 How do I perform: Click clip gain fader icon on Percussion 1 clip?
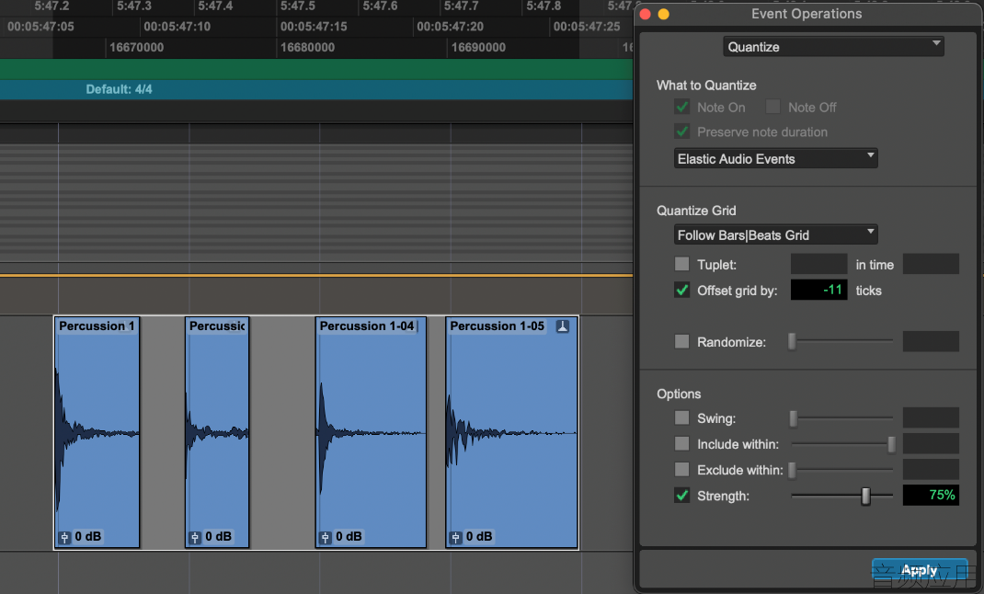pyautogui.click(x=64, y=538)
